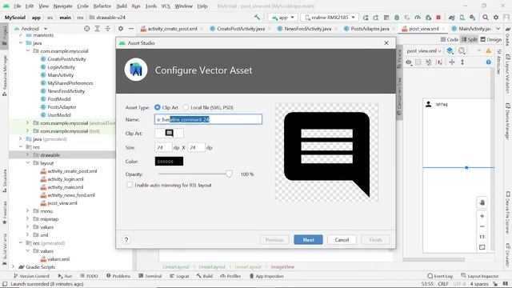Collapse the java folder in project tree

point(21,42)
